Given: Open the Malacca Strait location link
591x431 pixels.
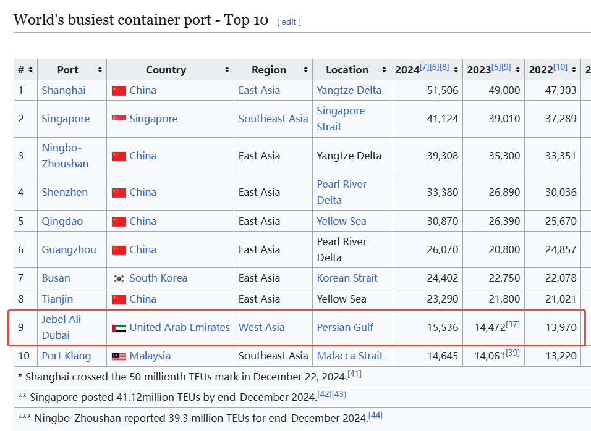Looking at the screenshot, I should 349,356.
